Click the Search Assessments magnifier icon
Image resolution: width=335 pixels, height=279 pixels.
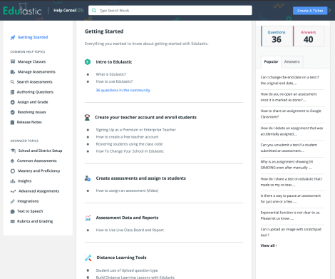click(12, 82)
